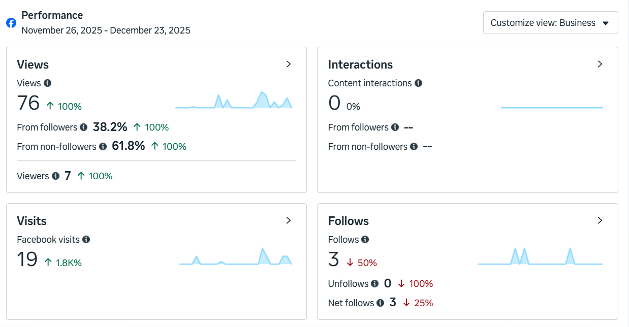Click info icon next to Facebook visits
The image size is (629, 327).
point(86,239)
